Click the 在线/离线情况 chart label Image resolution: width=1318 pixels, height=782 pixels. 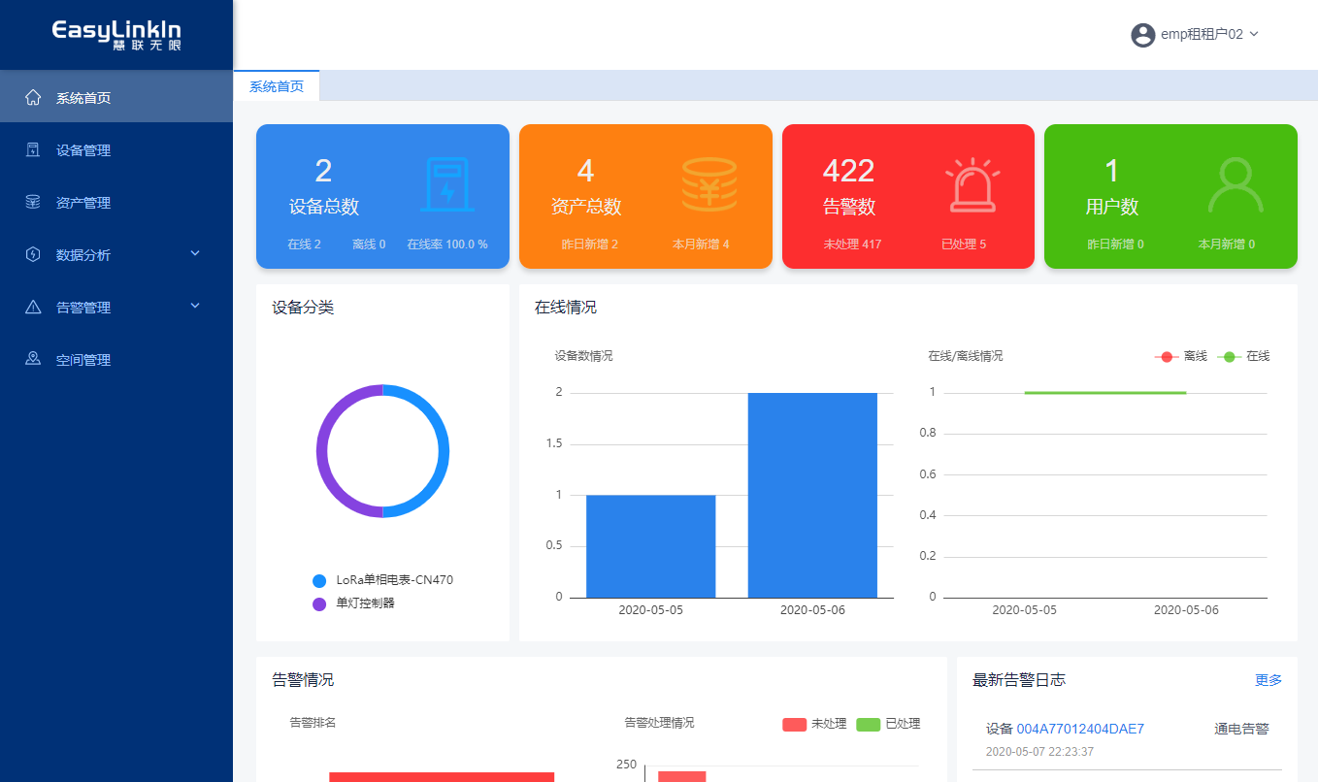pyautogui.click(x=966, y=356)
